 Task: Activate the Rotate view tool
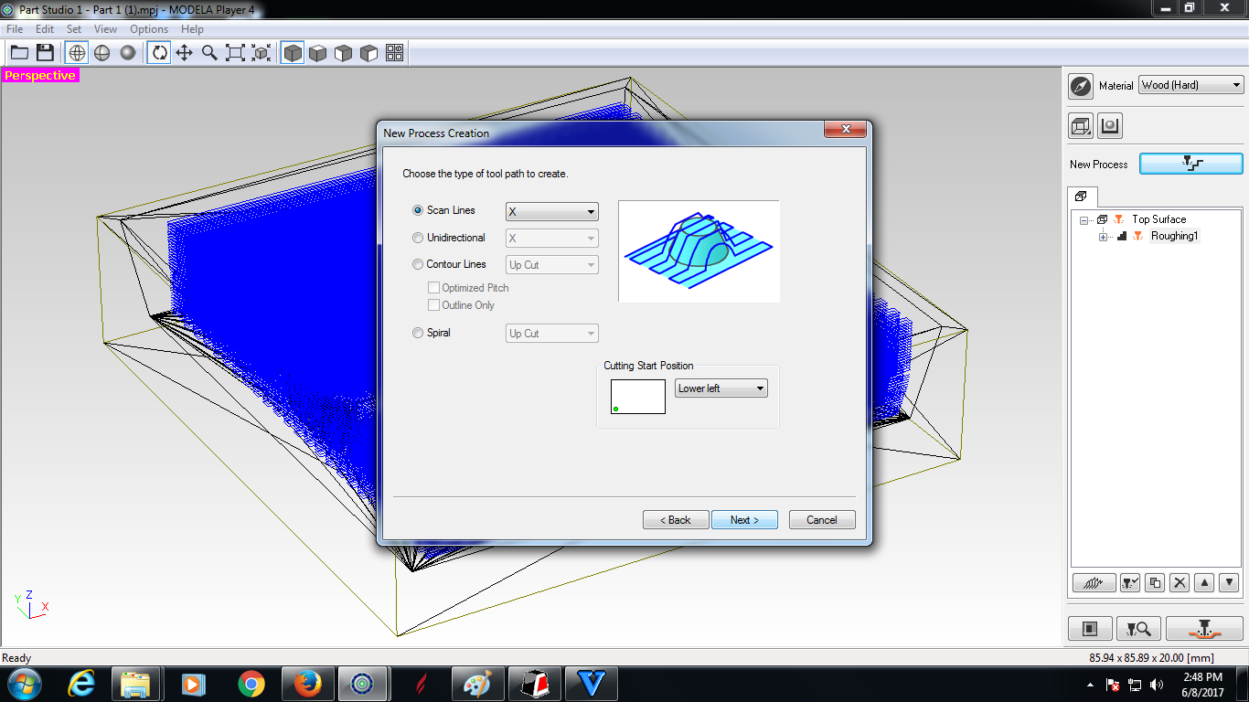click(x=159, y=53)
